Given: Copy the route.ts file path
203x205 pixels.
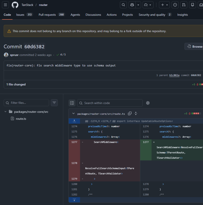Looking at the screenshot, I should click(130, 114).
